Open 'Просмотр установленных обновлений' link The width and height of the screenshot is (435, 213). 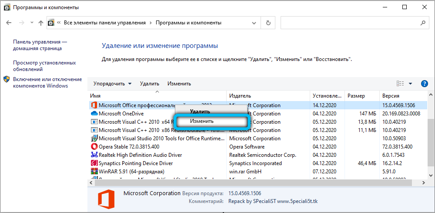(x=44, y=66)
